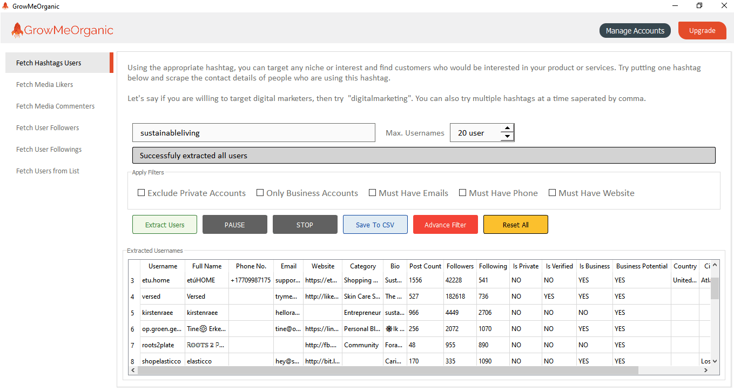Click followers value '42228'
734x391 pixels.
460,280
